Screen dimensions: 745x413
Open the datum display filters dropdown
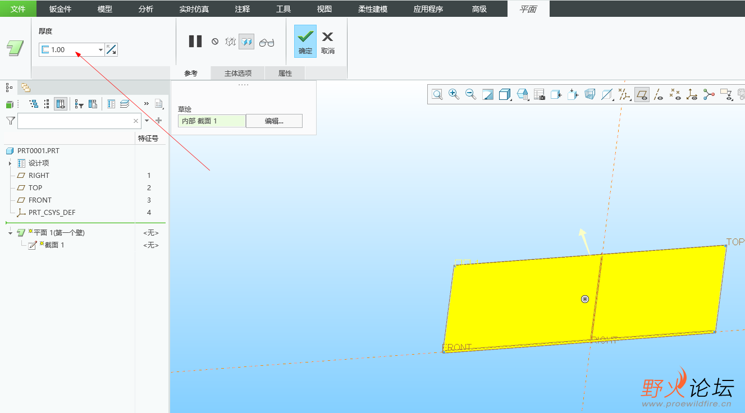point(624,94)
